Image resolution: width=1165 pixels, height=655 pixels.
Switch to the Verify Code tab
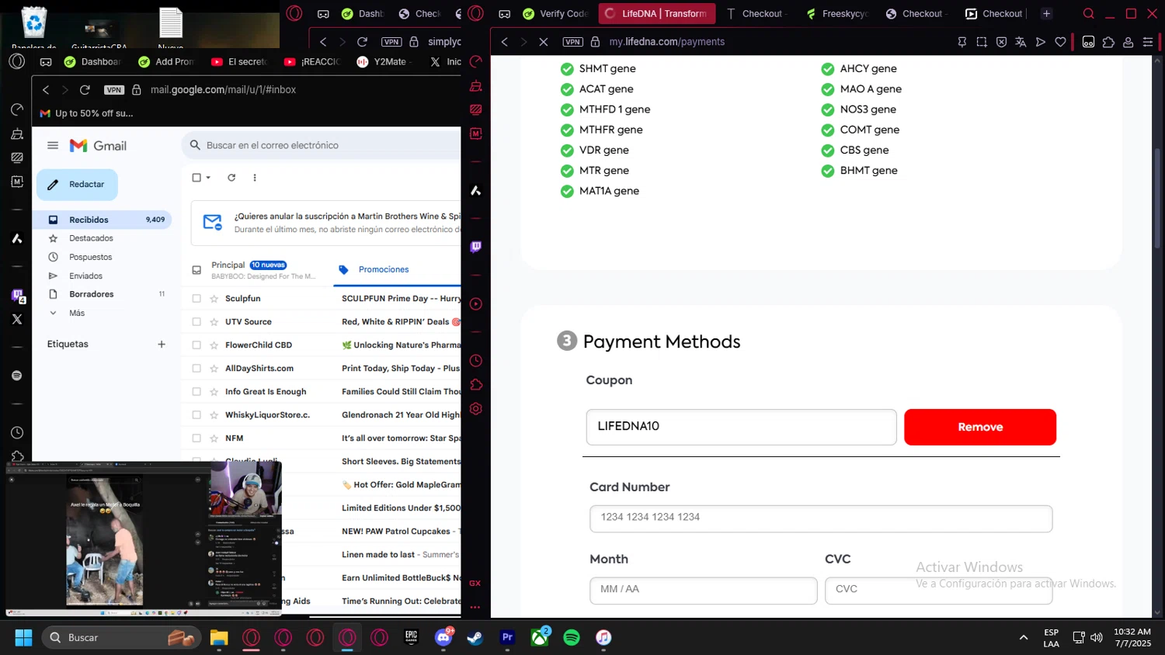pyautogui.click(x=555, y=13)
